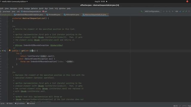191x107 pixels.
Task: Open the Git tool window
Action: [2, 103]
